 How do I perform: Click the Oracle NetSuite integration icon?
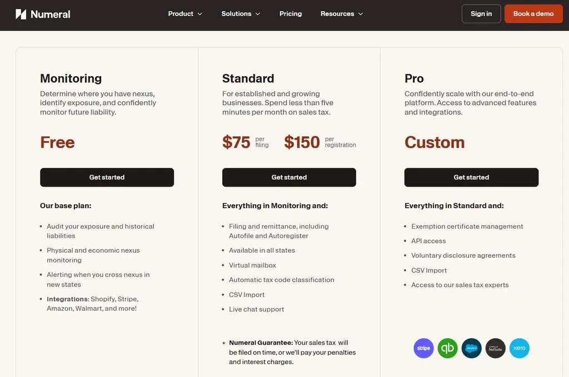pyautogui.click(x=495, y=348)
